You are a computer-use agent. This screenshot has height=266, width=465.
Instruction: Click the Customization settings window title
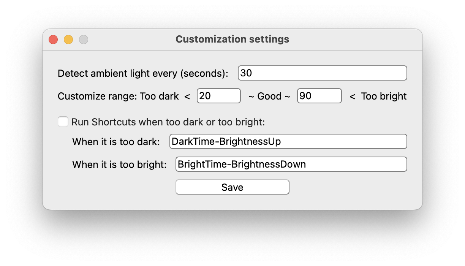232,39
